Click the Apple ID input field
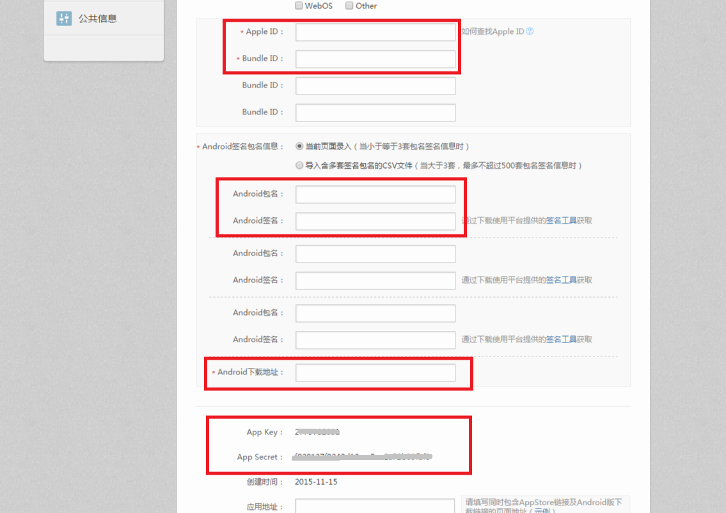This screenshot has height=513, width=726. (375, 32)
